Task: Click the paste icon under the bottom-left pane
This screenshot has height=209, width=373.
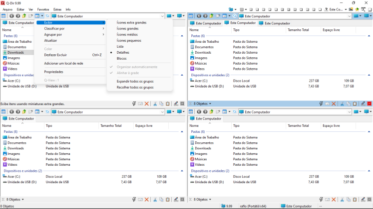Action: [x=168, y=200]
